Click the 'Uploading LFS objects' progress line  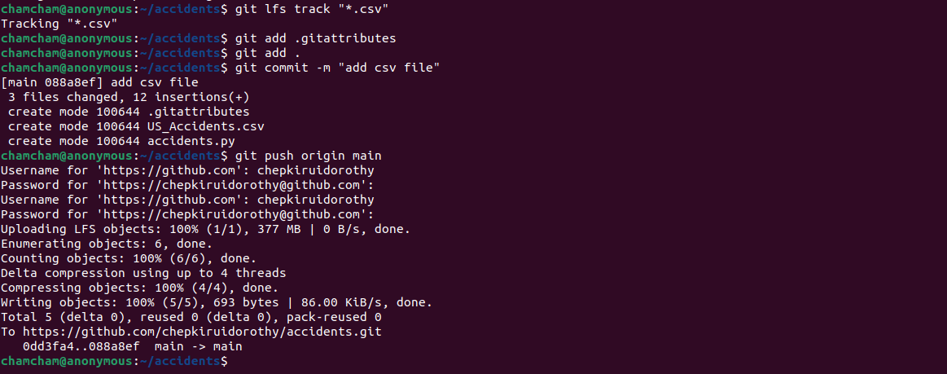tap(206, 229)
